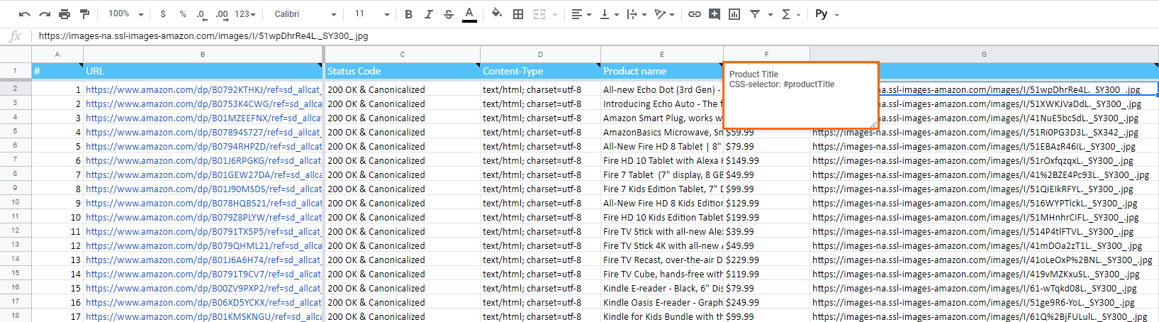Open more number formats 123 menu
Image resolution: width=1159 pixels, height=322 pixels.
tap(245, 14)
